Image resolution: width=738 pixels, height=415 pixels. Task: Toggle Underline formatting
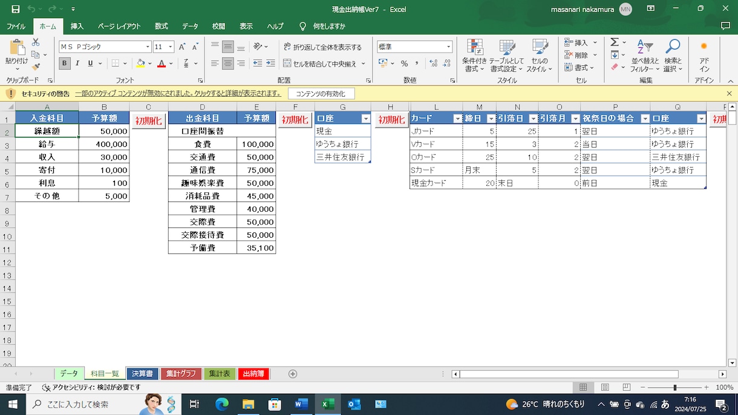tap(91, 63)
